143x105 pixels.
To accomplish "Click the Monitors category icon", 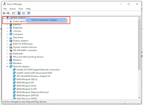I will pyautogui.click(x=11, y=63).
